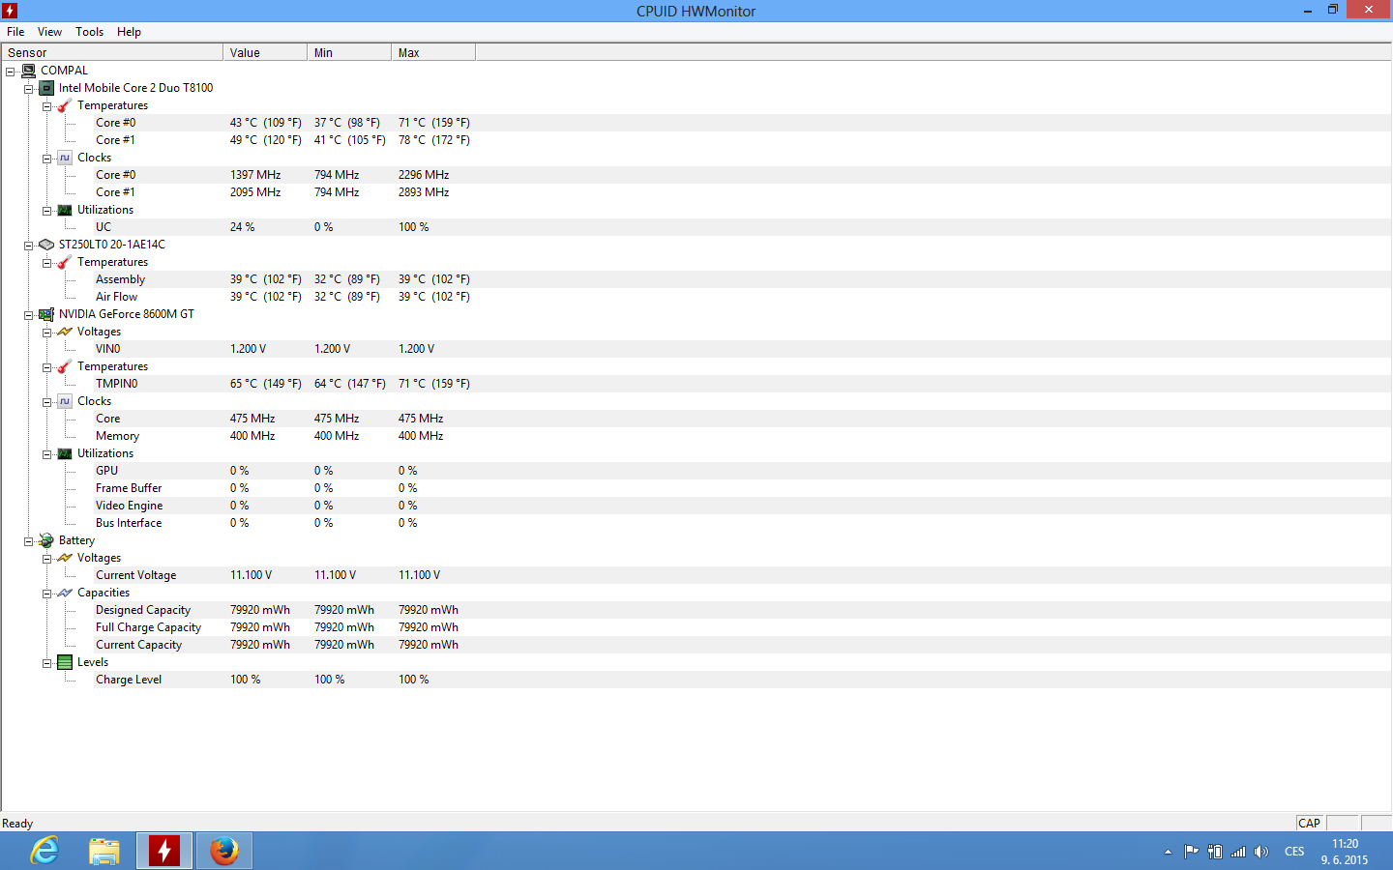Collapse the Levels group under Battery
Screen dimensions: 1393x870
coord(47,663)
